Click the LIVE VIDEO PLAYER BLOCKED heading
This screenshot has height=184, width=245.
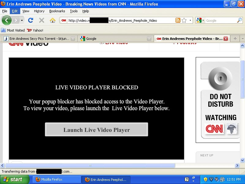(96, 87)
